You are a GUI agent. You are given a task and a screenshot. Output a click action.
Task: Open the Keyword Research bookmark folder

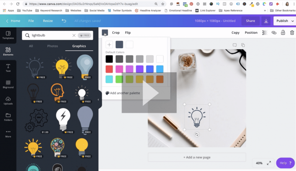49,10
